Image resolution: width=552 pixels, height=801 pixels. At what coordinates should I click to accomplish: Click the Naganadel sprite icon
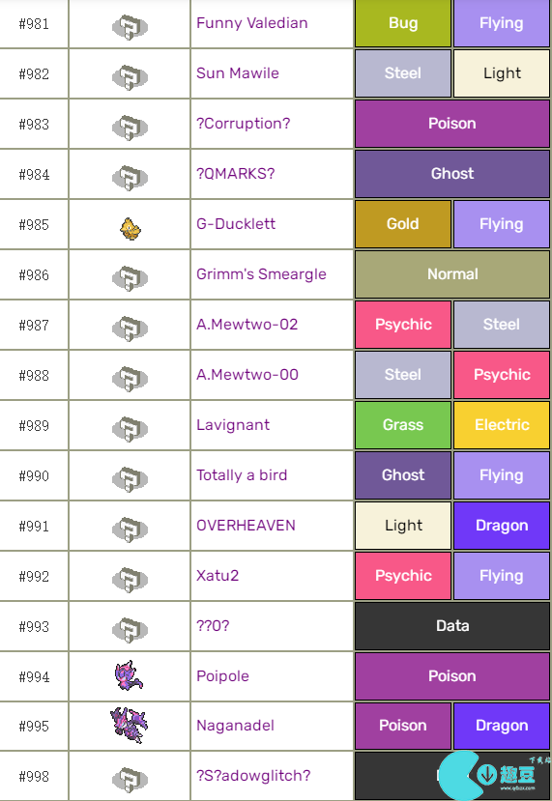(x=130, y=725)
